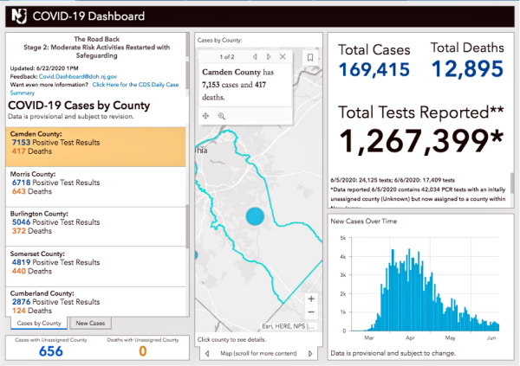This screenshot has height=366, width=520.
Task: Zoom in on the map with plus
Action: pos(311,299)
